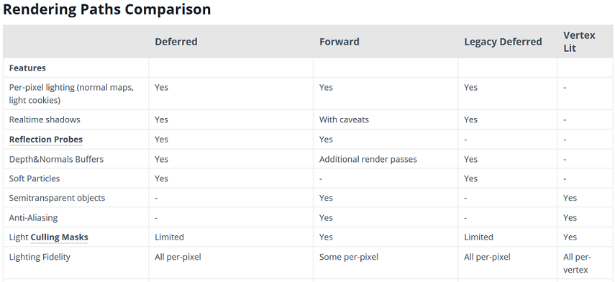The width and height of the screenshot is (615, 282).
Task: Click the Semitransparent objects row label
Action: (57, 198)
